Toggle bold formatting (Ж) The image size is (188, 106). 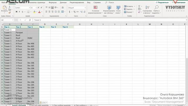tap(16, 12)
